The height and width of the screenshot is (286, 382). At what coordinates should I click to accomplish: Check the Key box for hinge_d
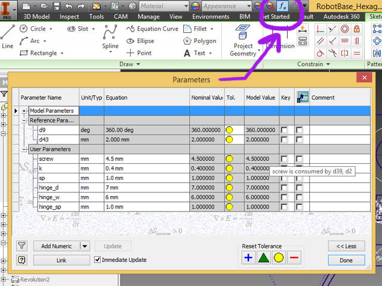pyautogui.click(x=284, y=188)
